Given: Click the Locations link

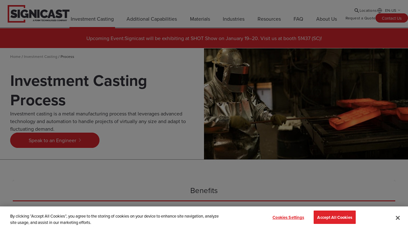Looking at the screenshot, I should tap(368, 10).
